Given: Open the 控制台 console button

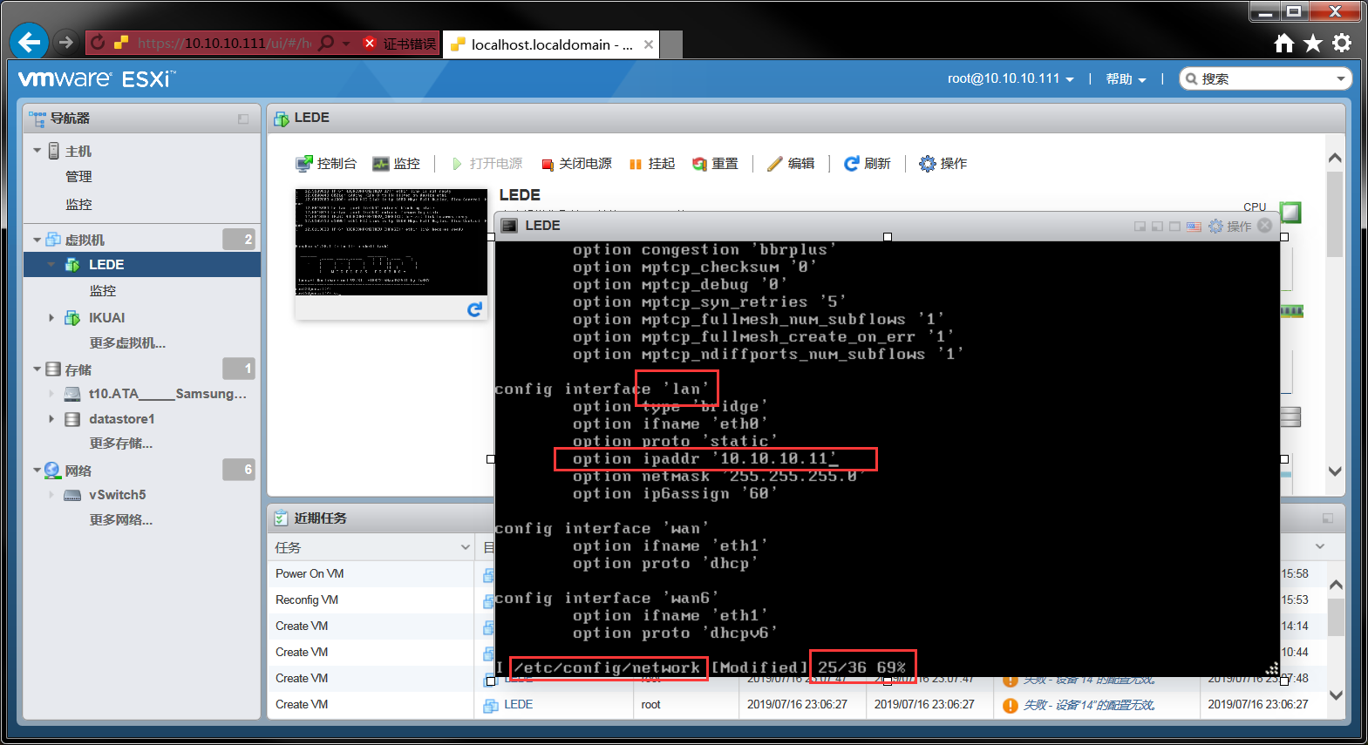Looking at the screenshot, I should [326, 164].
